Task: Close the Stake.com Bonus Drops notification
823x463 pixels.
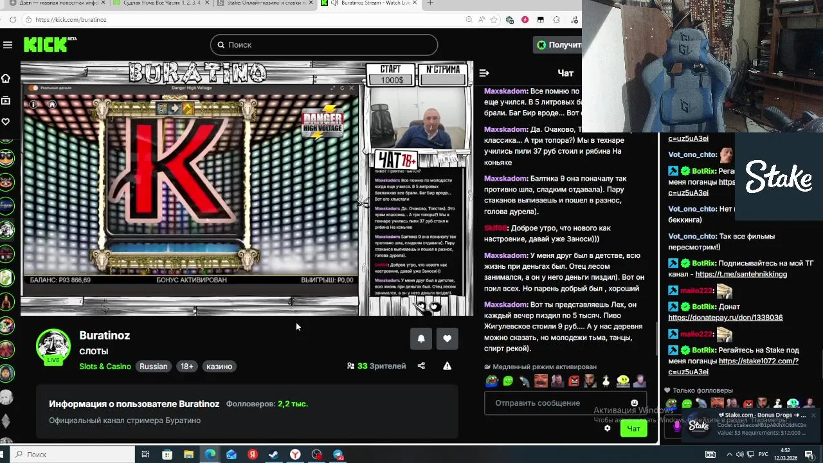Action: click(x=813, y=415)
